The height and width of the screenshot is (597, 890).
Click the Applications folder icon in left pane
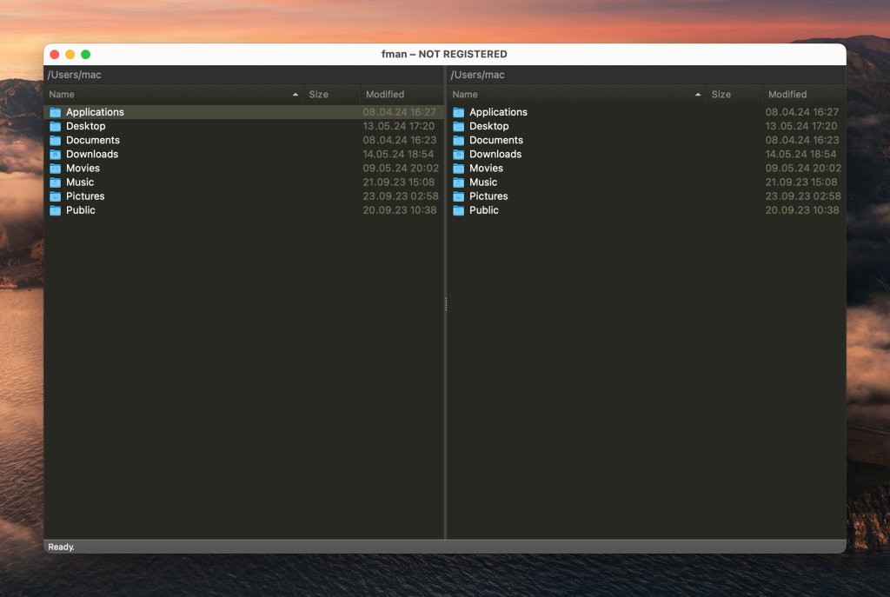pyautogui.click(x=55, y=111)
